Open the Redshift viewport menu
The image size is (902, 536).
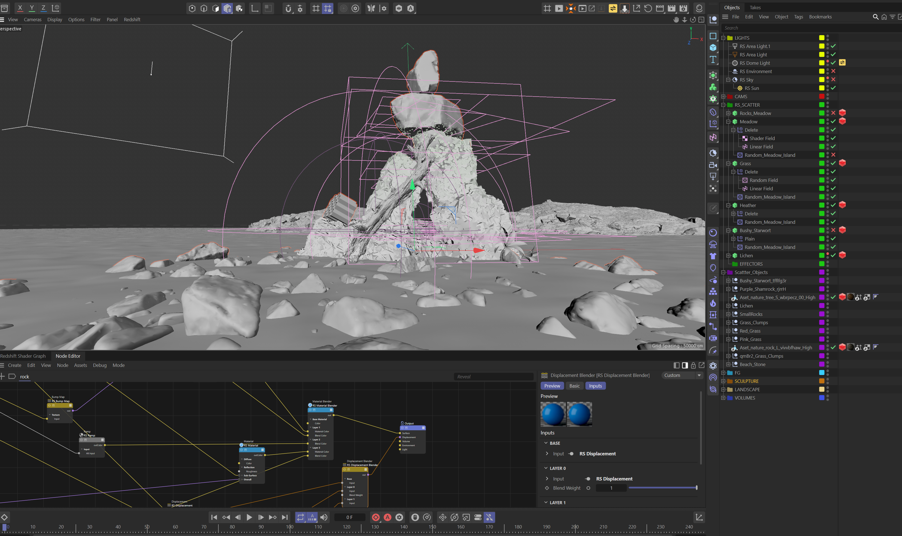tap(132, 20)
